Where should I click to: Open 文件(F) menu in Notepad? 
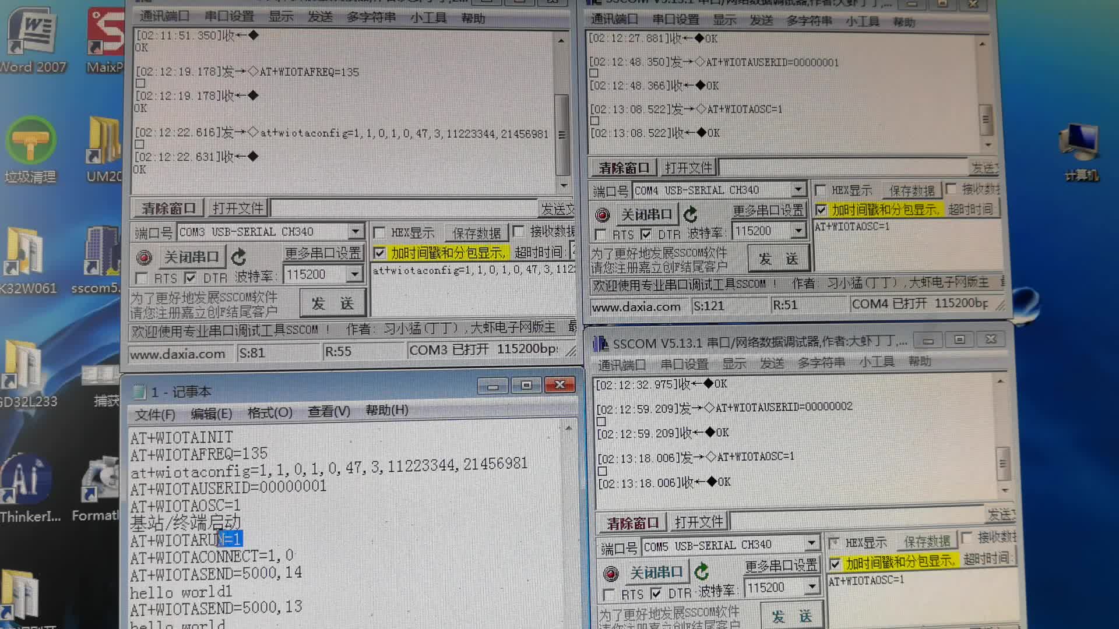(x=154, y=414)
